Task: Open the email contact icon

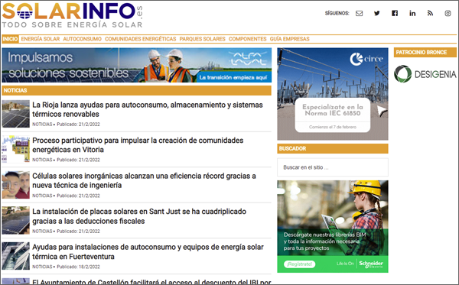Action: [x=360, y=13]
